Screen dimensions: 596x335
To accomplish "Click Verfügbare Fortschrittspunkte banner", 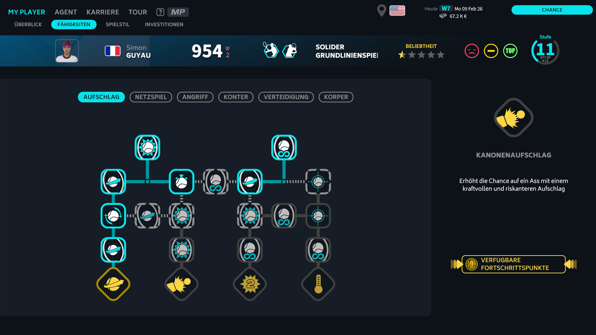I will pos(513,264).
